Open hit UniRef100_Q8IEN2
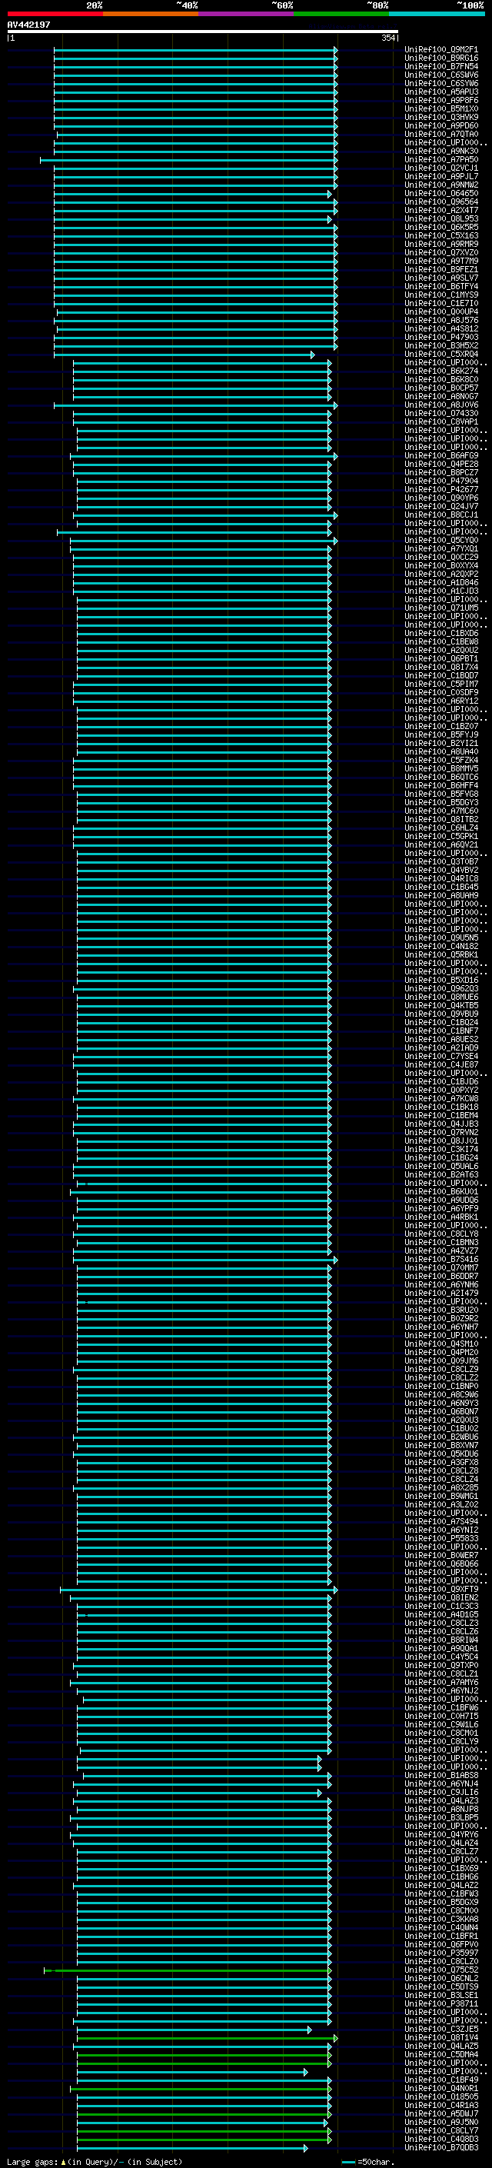The image size is (492, 2168). [x=441, y=1597]
